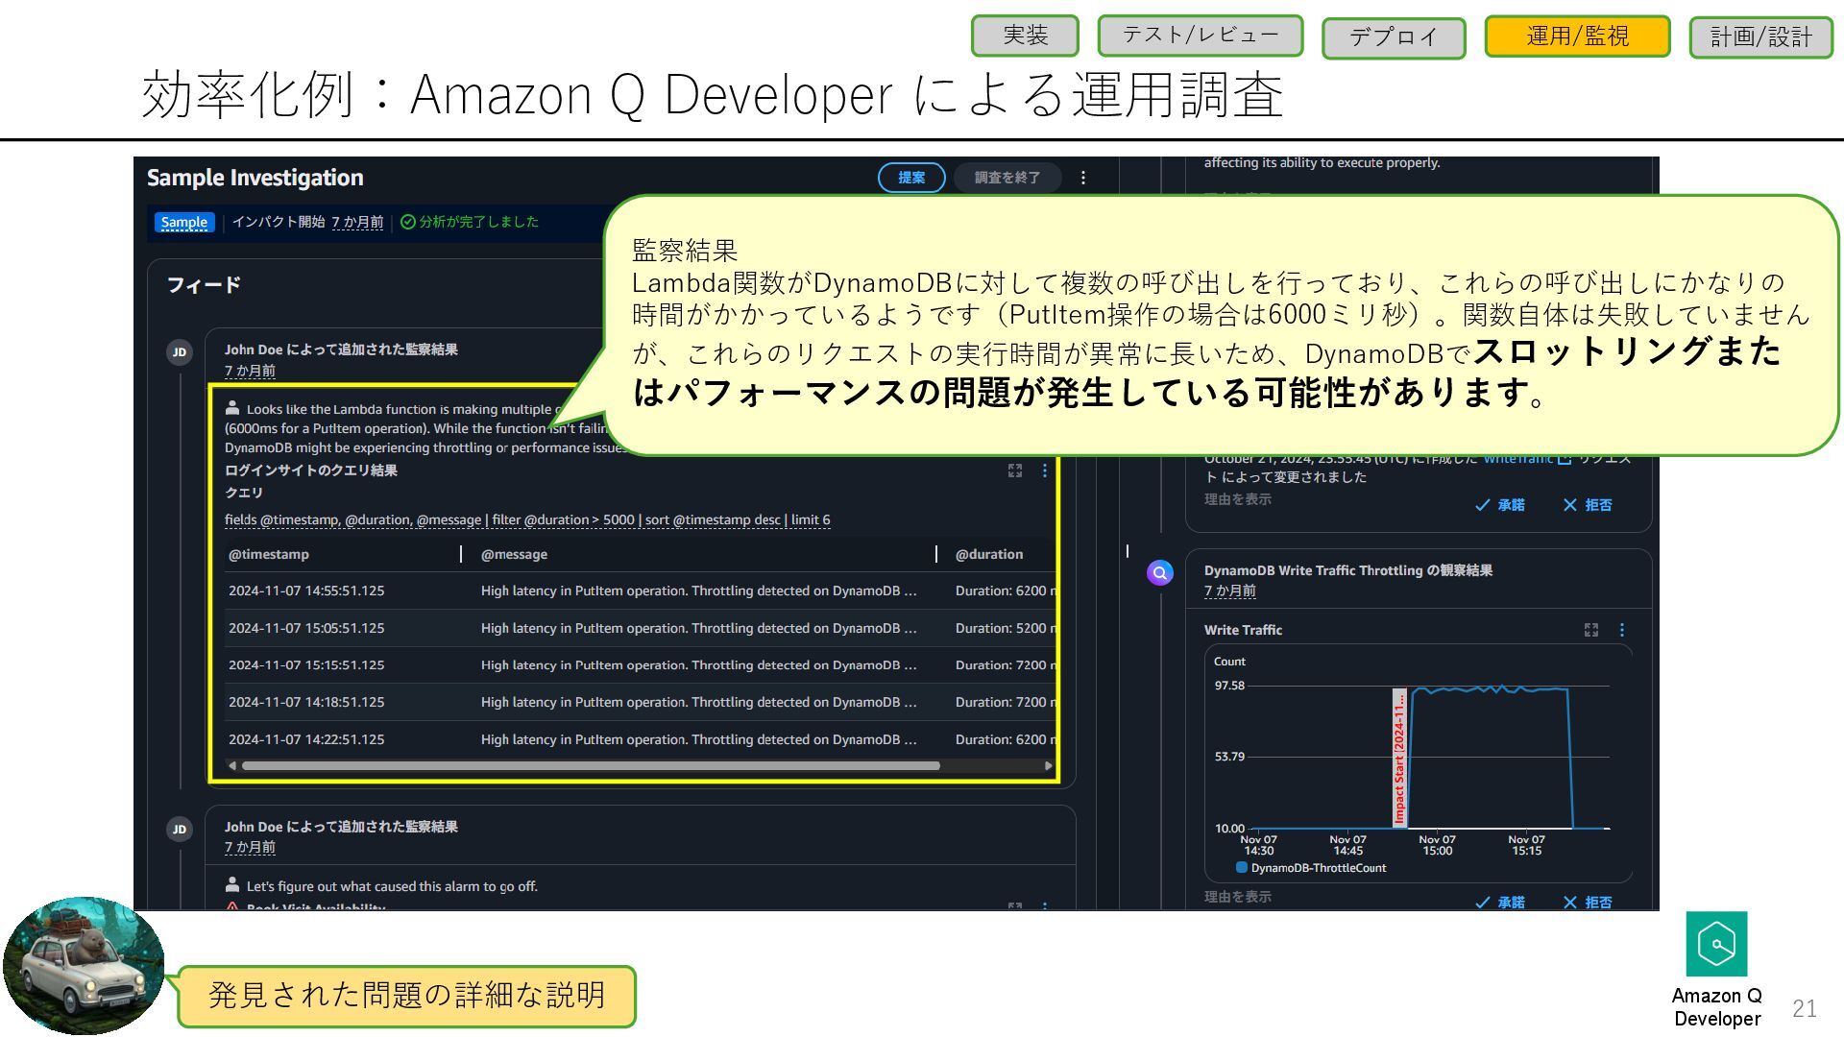The image size is (1844, 1037).
Task: Click the person icon beside Looks like text
Action: [x=232, y=408]
